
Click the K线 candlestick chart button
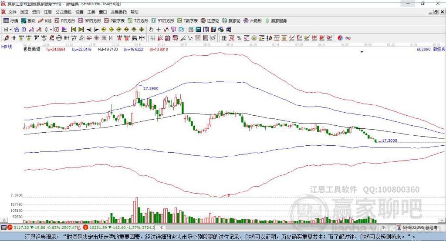45,21
